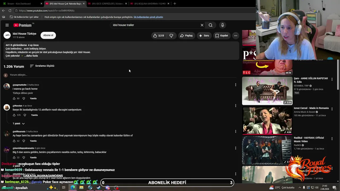
Task: Reply to @yagmurkohn with Yanıtla
Action: point(33,98)
